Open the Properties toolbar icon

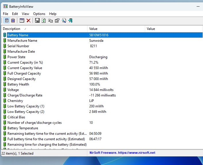pyautogui.click(x=57, y=20)
